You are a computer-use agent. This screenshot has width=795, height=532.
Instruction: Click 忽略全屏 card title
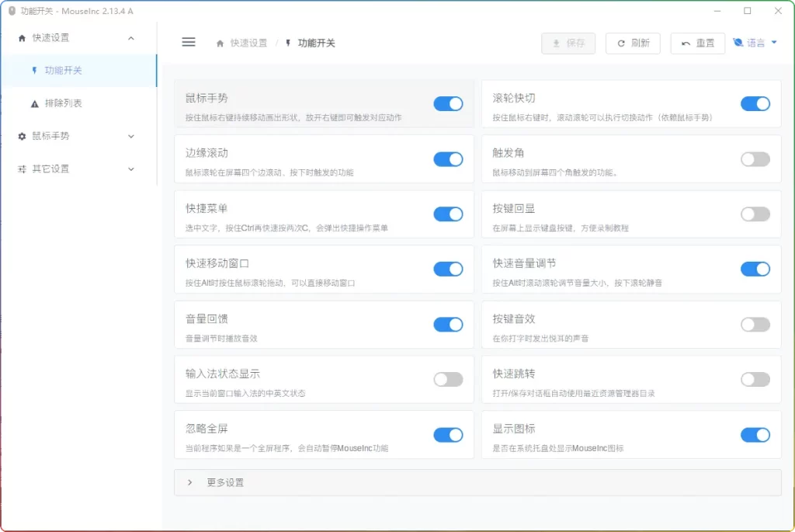207,429
